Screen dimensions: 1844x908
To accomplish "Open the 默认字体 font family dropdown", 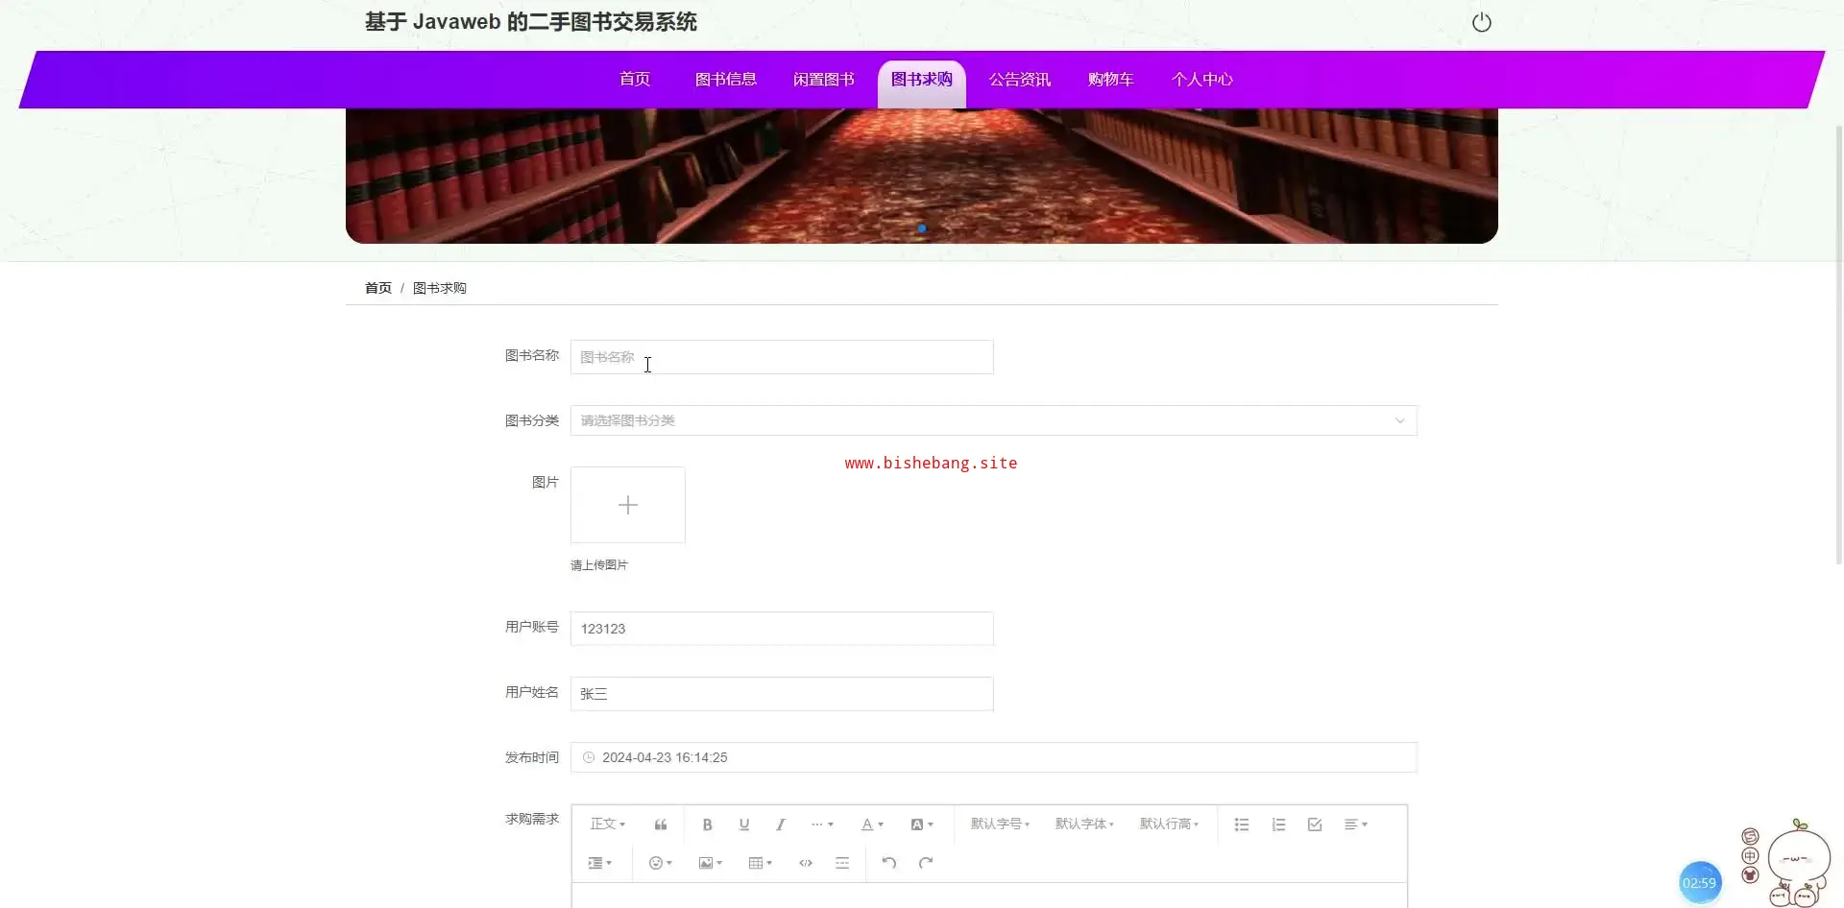I will pyautogui.click(x=1084, y=824).
